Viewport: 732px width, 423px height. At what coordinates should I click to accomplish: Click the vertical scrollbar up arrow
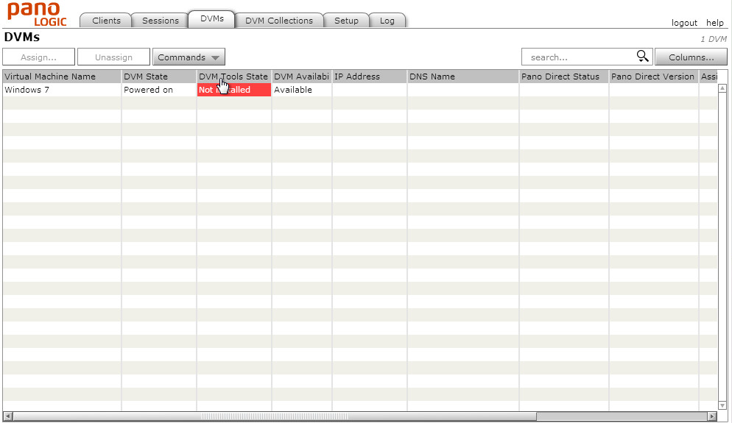pos(722,88)
